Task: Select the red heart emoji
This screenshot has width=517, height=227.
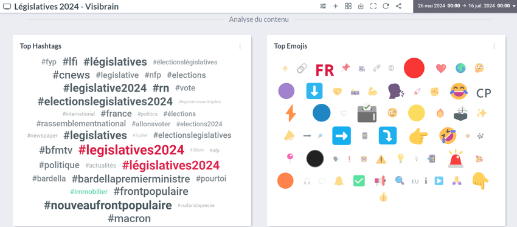Action: click(x=441, y=68)
